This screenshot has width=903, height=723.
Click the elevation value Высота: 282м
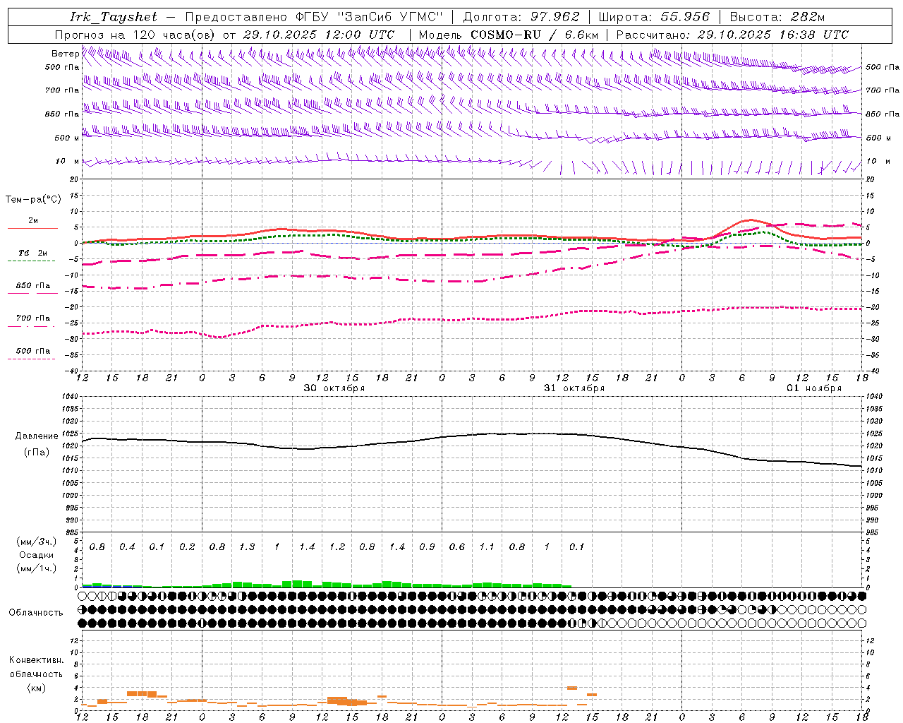777,17
